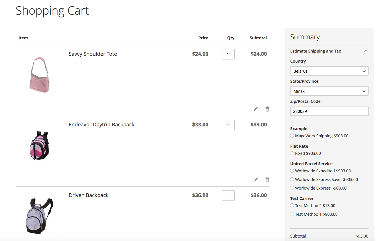
Task: Select Worldwide Expedited shipping method
Action: tap(292, 171)
